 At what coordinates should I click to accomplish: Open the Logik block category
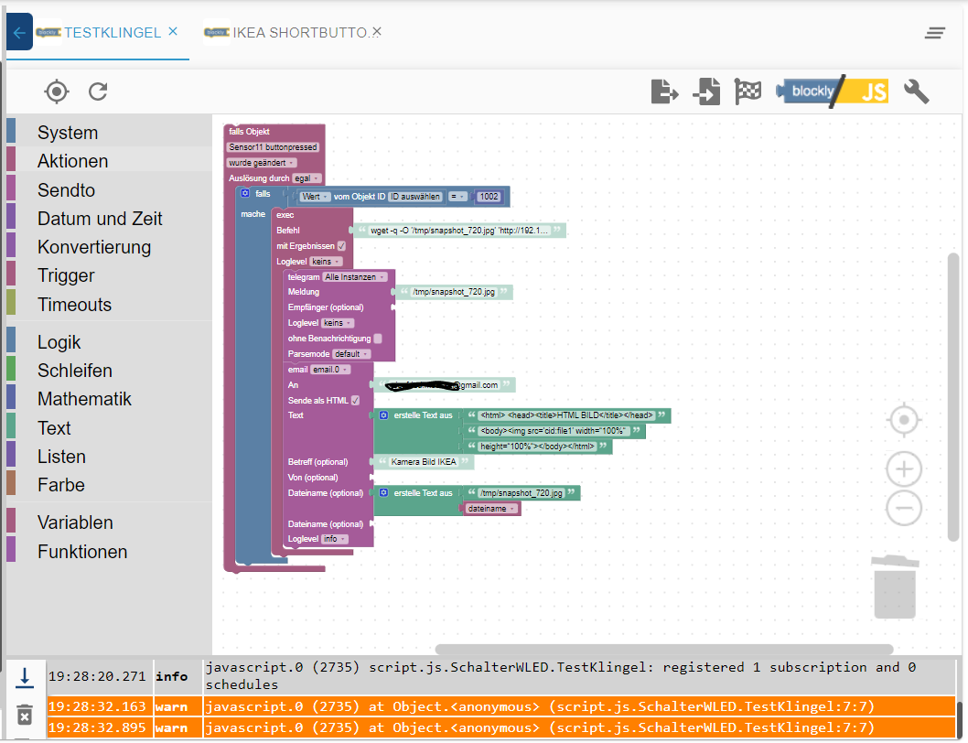(x=59, y=341)
